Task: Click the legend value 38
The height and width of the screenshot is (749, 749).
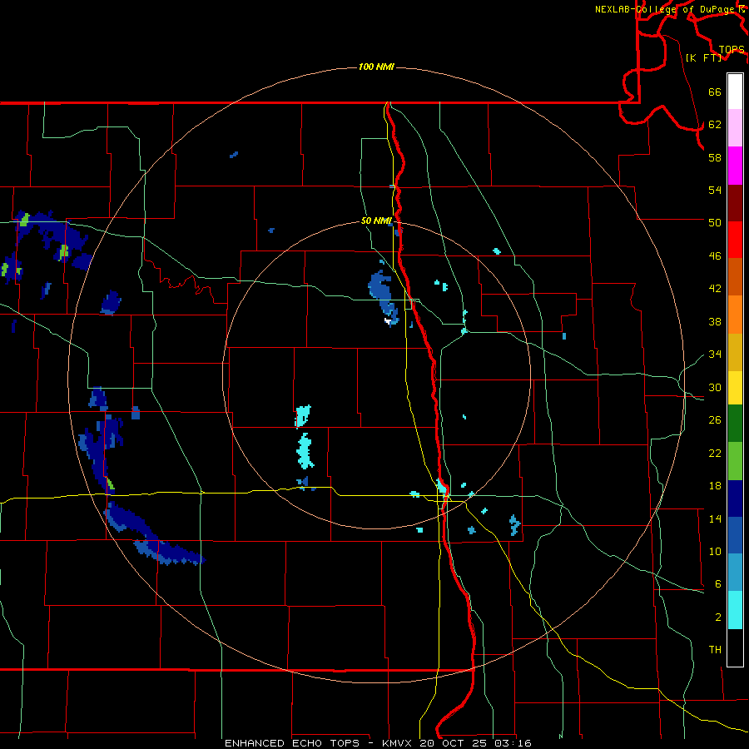Action: 715,321
